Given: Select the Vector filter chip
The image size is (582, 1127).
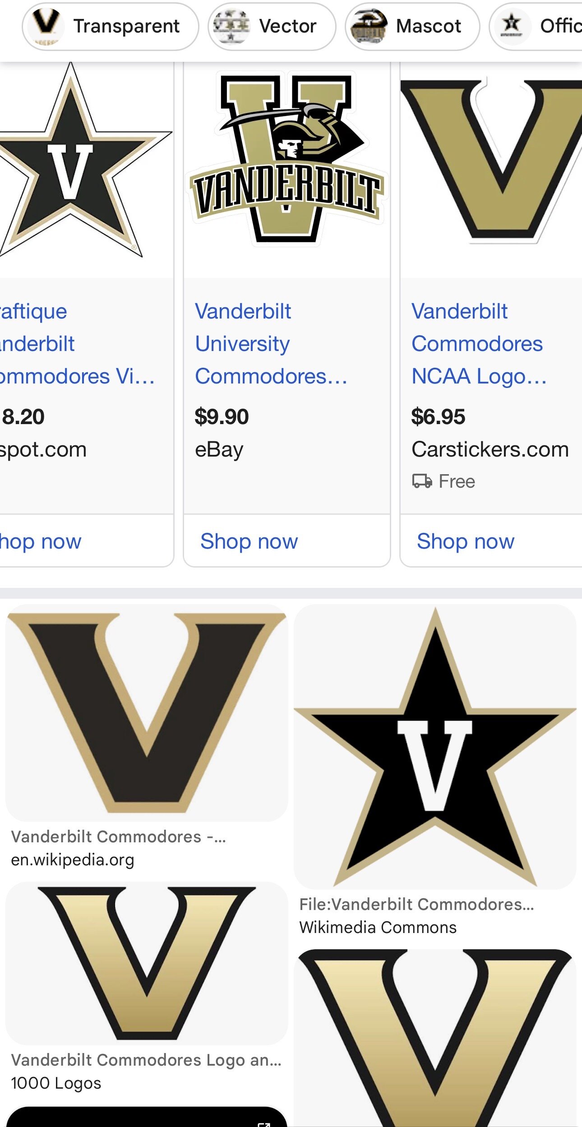Looking at the screenshot, I should tap(272, 27).
